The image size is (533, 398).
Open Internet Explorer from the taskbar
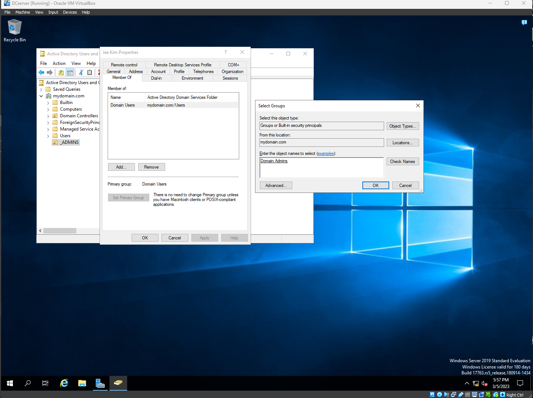pos(64,383)
